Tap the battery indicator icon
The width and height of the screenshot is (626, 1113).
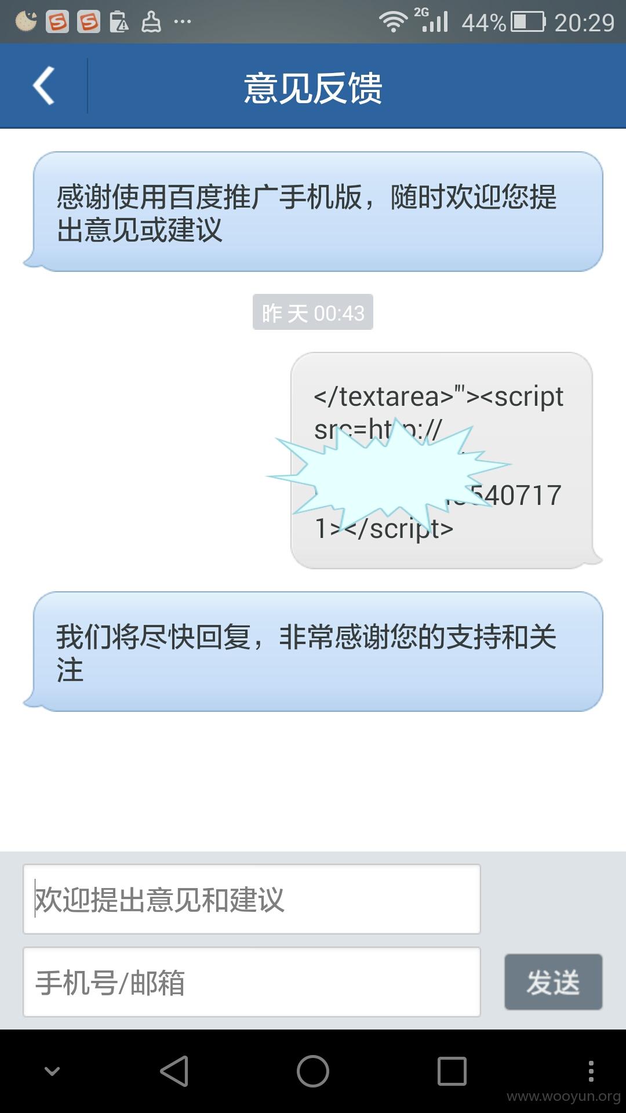528,22
